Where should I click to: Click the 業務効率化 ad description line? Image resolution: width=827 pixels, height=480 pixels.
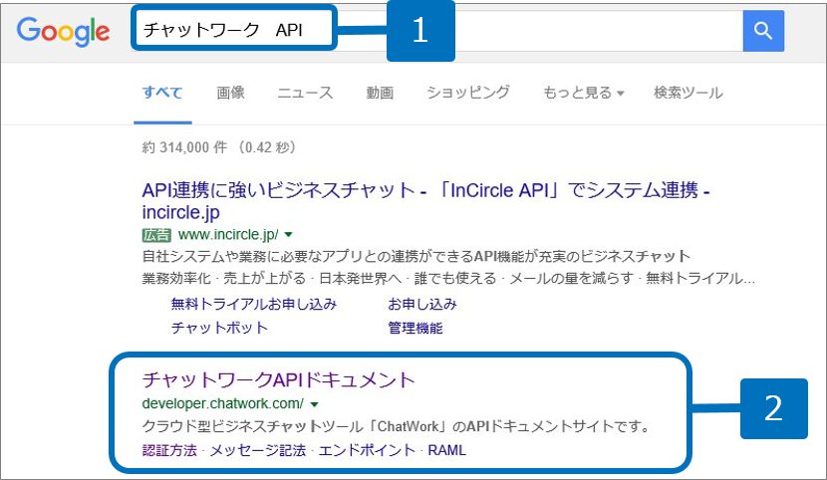(x=448, y=278)
